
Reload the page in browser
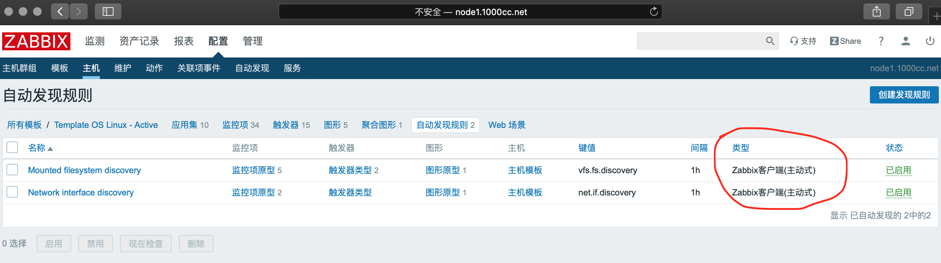(654, 12)
